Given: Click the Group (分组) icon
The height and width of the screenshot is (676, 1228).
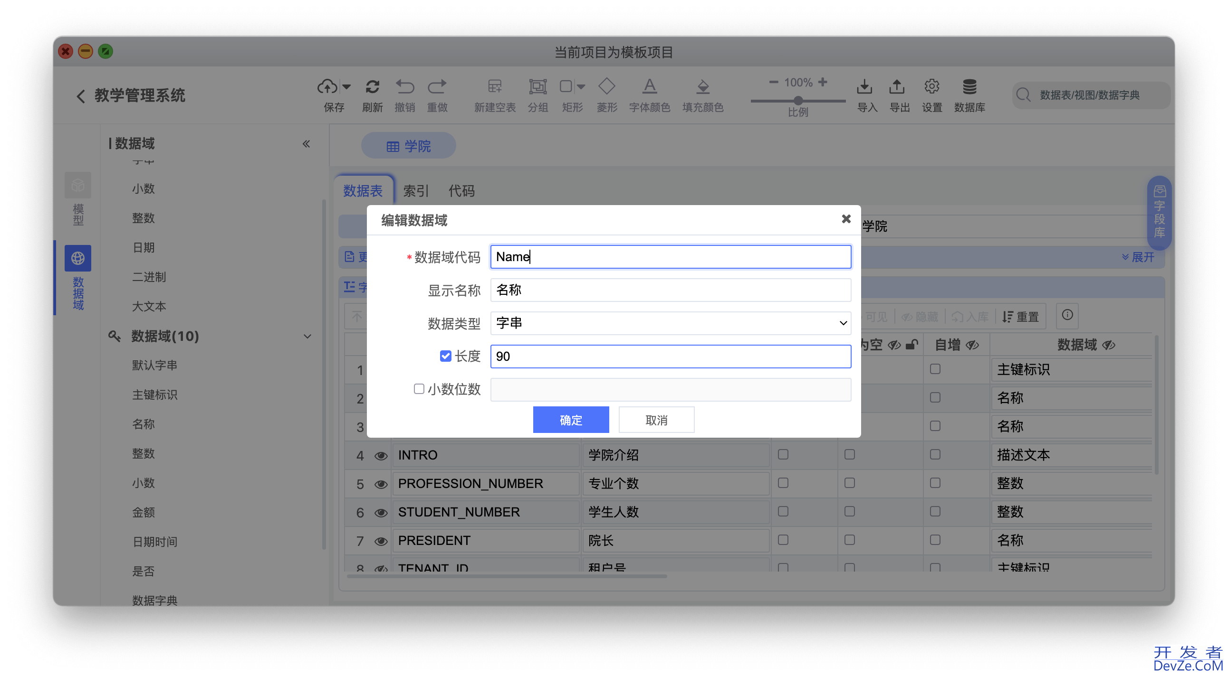Looking at the screenshot, I should point(538,87).
